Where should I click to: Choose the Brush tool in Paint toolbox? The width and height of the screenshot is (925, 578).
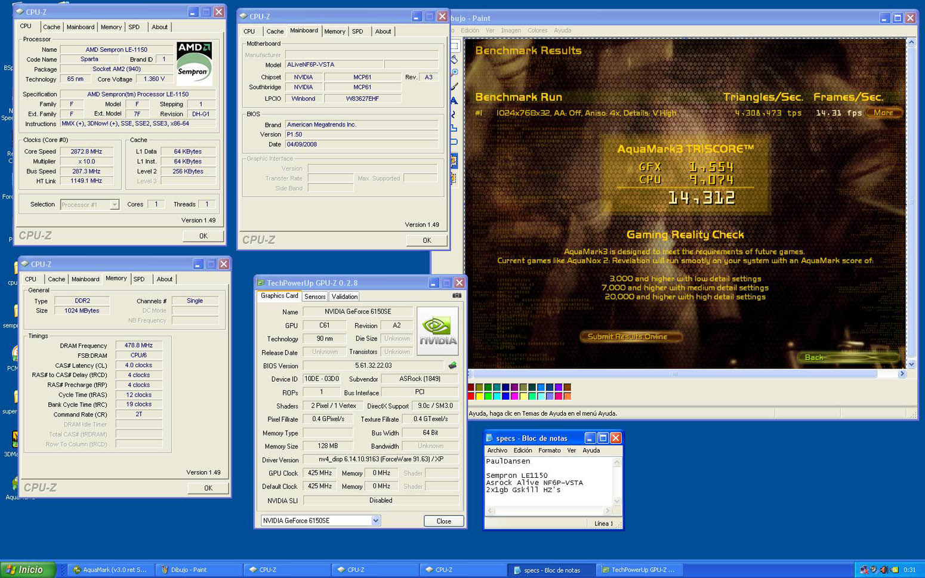454,86
